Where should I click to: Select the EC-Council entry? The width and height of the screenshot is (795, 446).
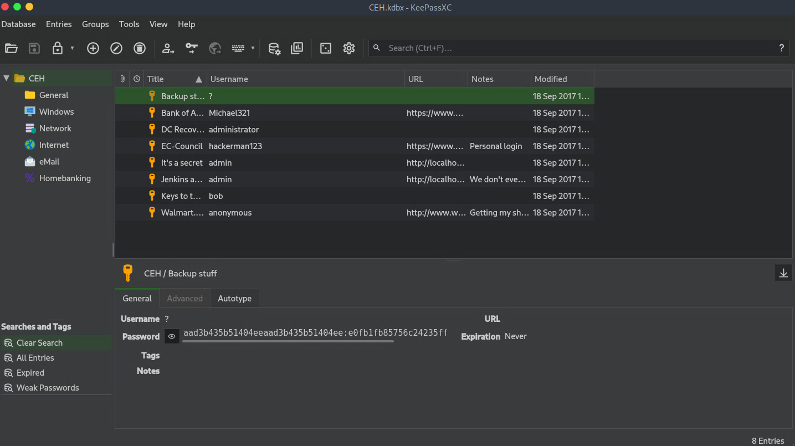(x=355, y=146)
